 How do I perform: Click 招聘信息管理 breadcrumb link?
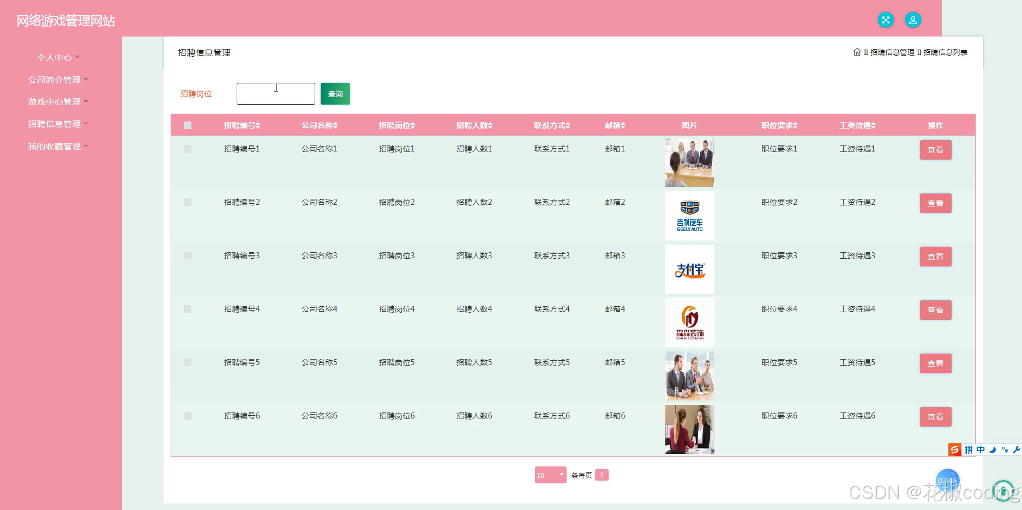coord(892,52)
